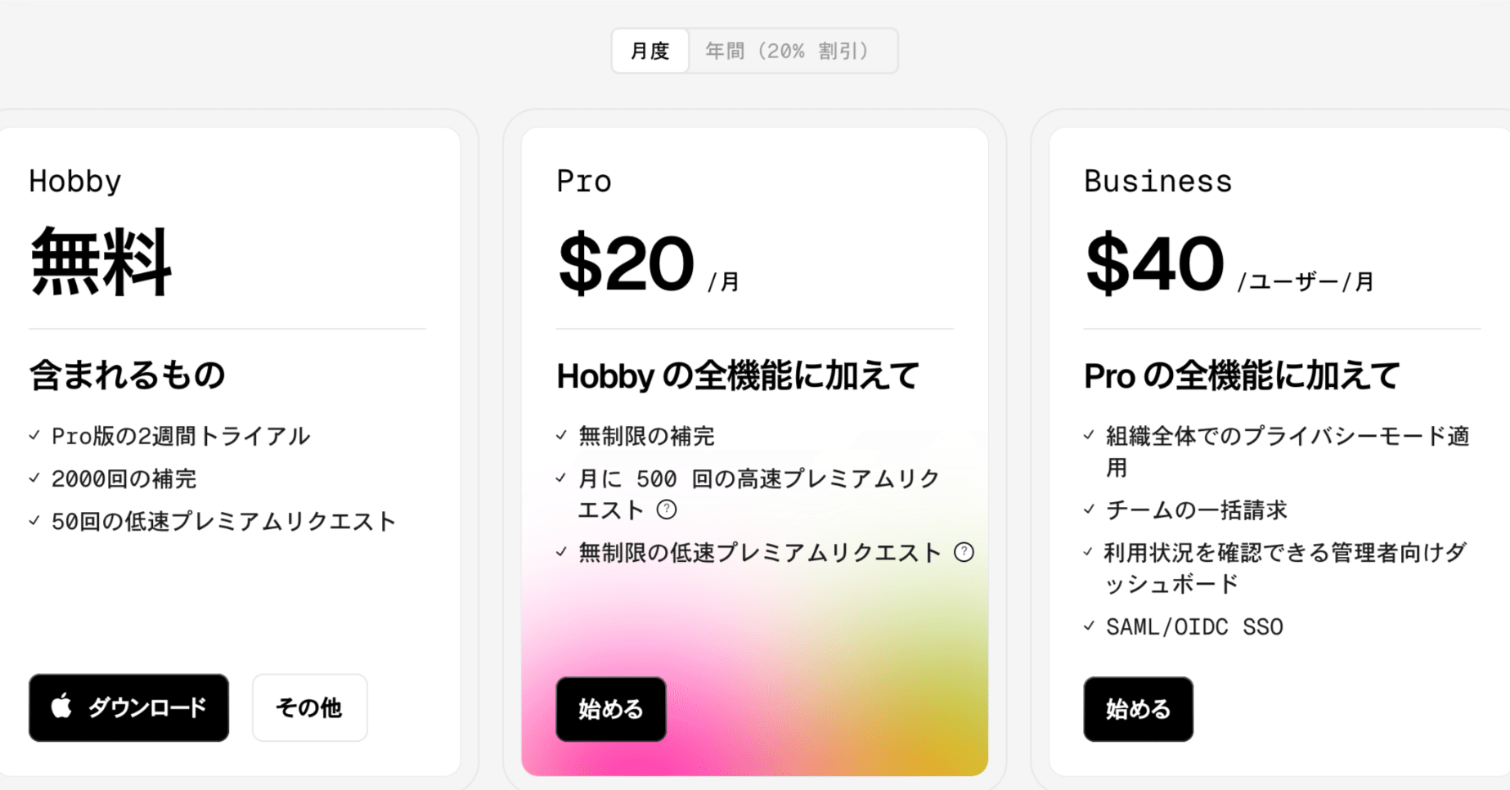Click the checkmark beside Pro版の2週間トライアル
This screenshot has width=1510, height=790.
tap(34, 436)
